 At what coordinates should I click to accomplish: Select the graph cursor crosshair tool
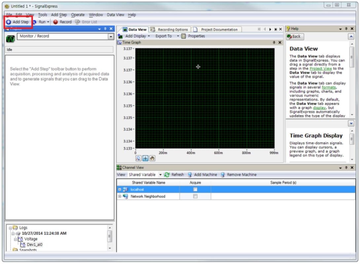coord(145,158)
